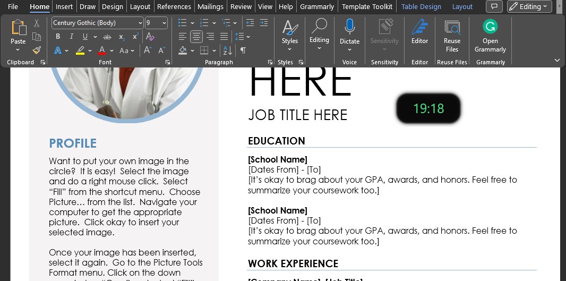Open the Editing mode dropdown at top right

tap(529, 6)
